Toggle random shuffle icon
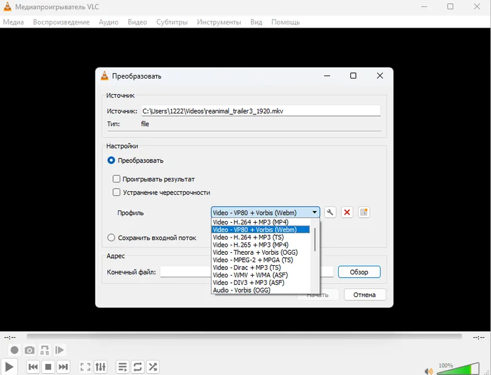This screenshot has width=491, height=375. [153, 366]
